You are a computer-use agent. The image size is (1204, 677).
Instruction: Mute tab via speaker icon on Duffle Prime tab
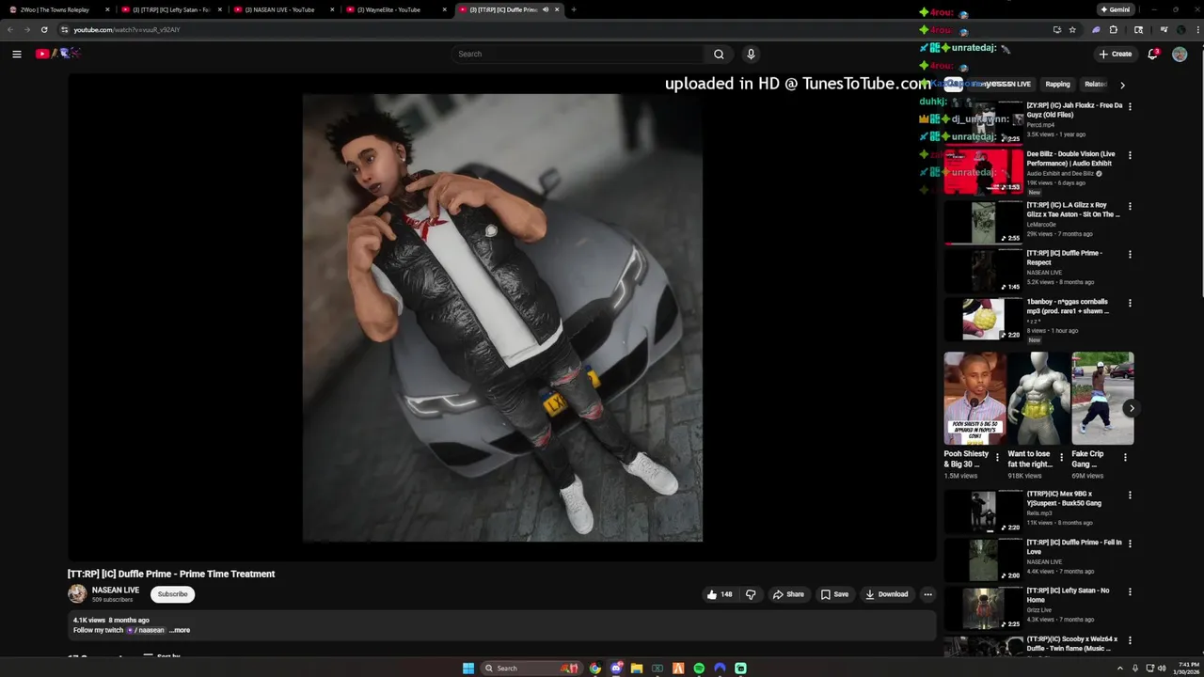tap(546, 9)
